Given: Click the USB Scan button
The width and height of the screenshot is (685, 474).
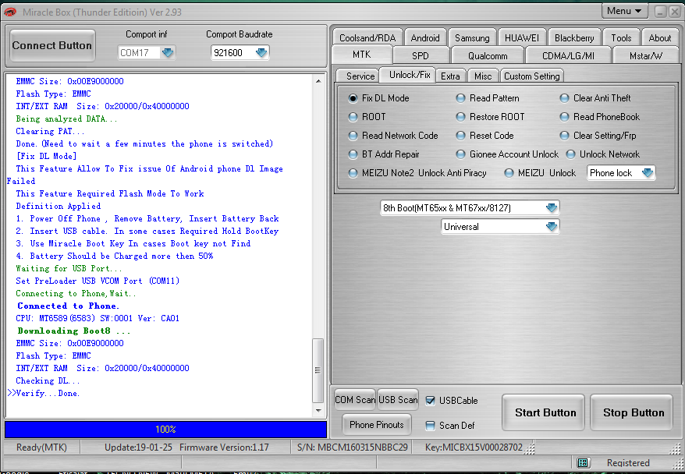Looking at the screenshot, I should 398,400.
